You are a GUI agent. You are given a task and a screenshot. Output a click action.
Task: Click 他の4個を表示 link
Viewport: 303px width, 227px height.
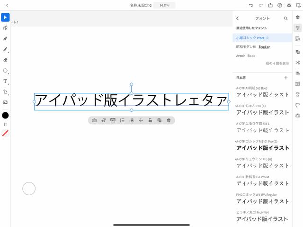coord(277,64)
